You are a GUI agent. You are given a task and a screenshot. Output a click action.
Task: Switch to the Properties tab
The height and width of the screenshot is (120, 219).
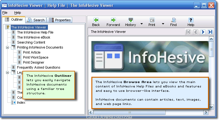(59, 20)
